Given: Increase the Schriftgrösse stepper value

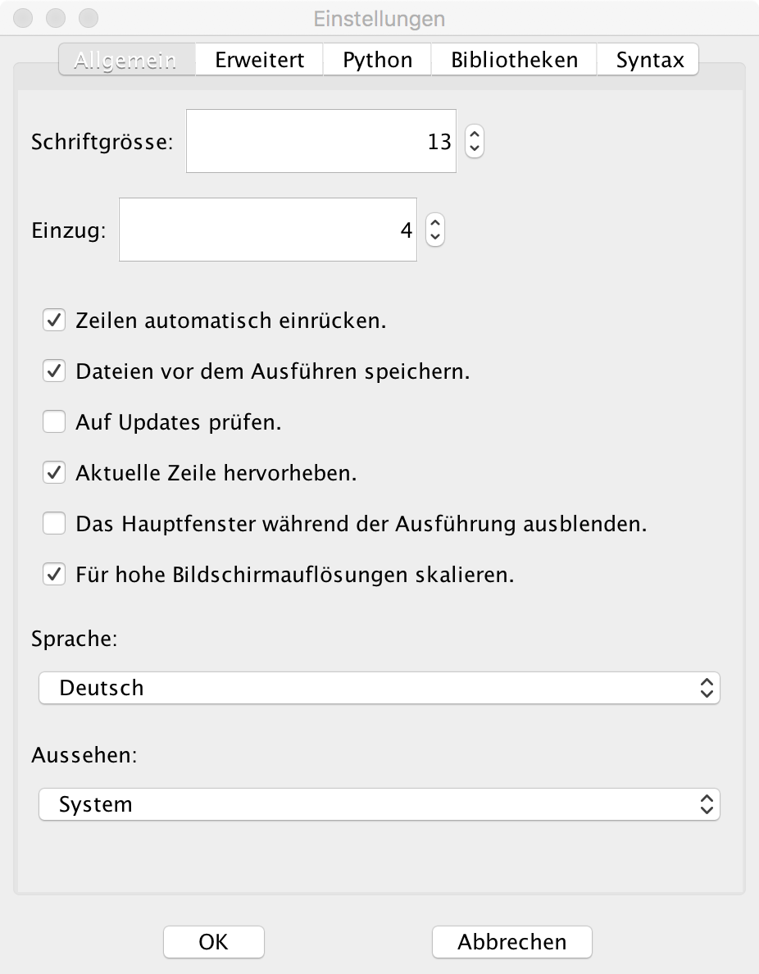Looking at the screenshot, I should tap(475, 134).
